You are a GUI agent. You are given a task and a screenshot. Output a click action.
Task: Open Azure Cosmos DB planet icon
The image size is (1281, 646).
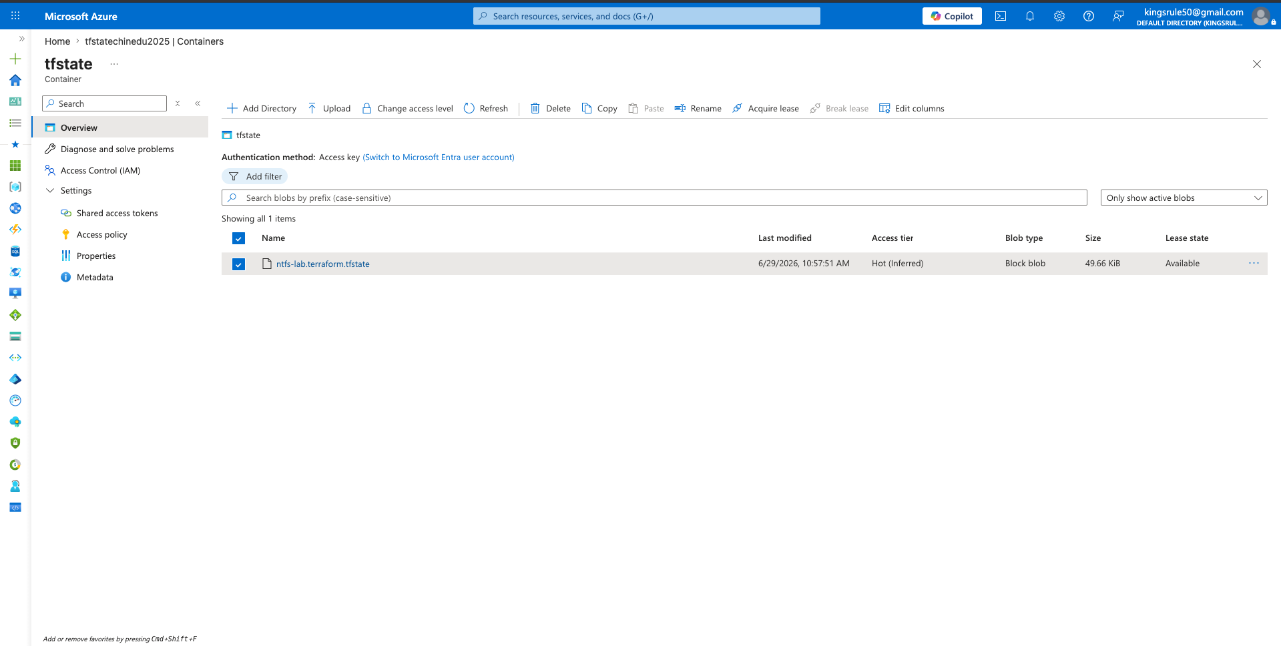click(15, 272)
